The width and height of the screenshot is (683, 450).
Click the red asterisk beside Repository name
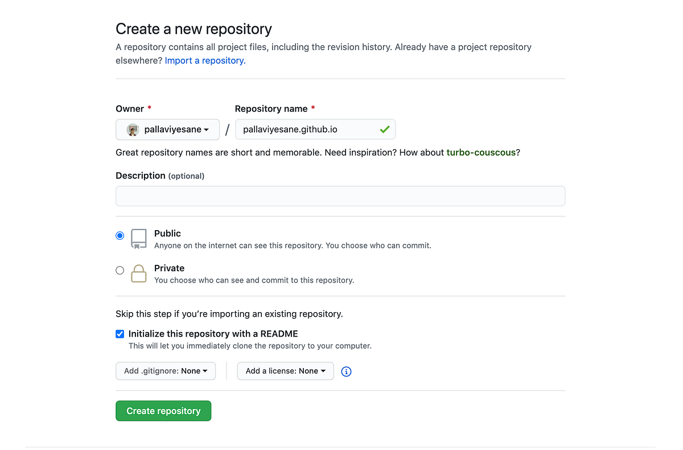coord(314,108)
